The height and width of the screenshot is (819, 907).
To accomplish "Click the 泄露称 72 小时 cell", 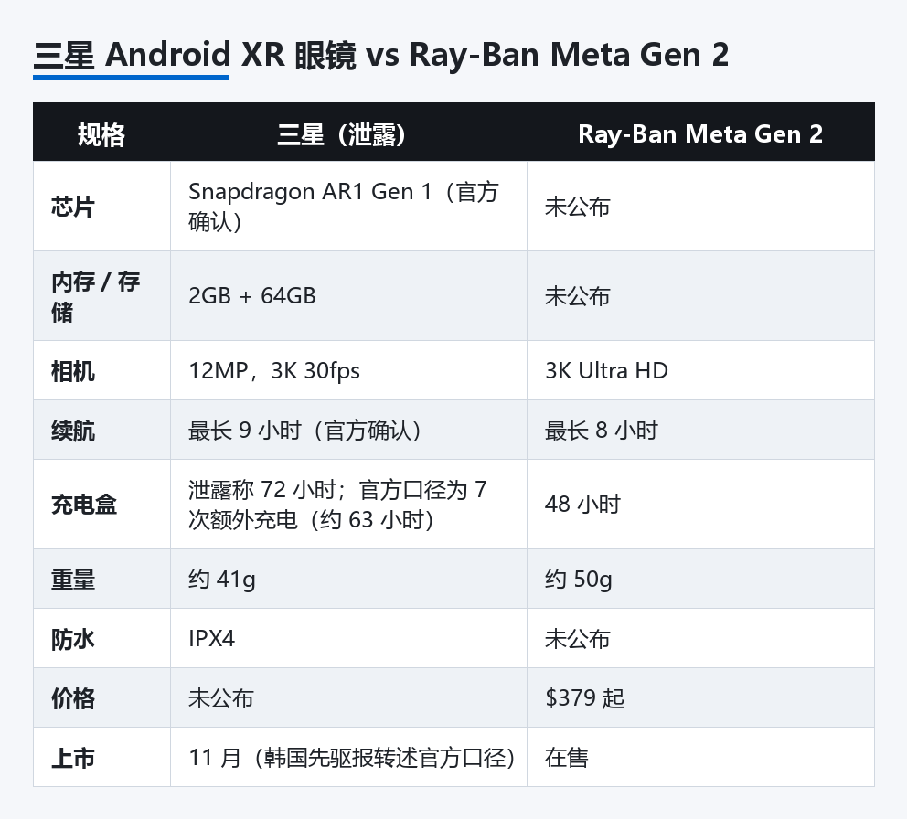I will (x=348, y=505).
